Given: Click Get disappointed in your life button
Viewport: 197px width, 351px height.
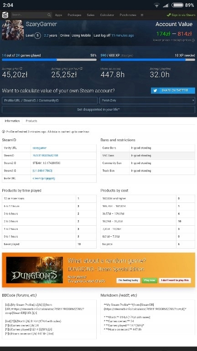Looking at the screenshot, I should 98,110.
